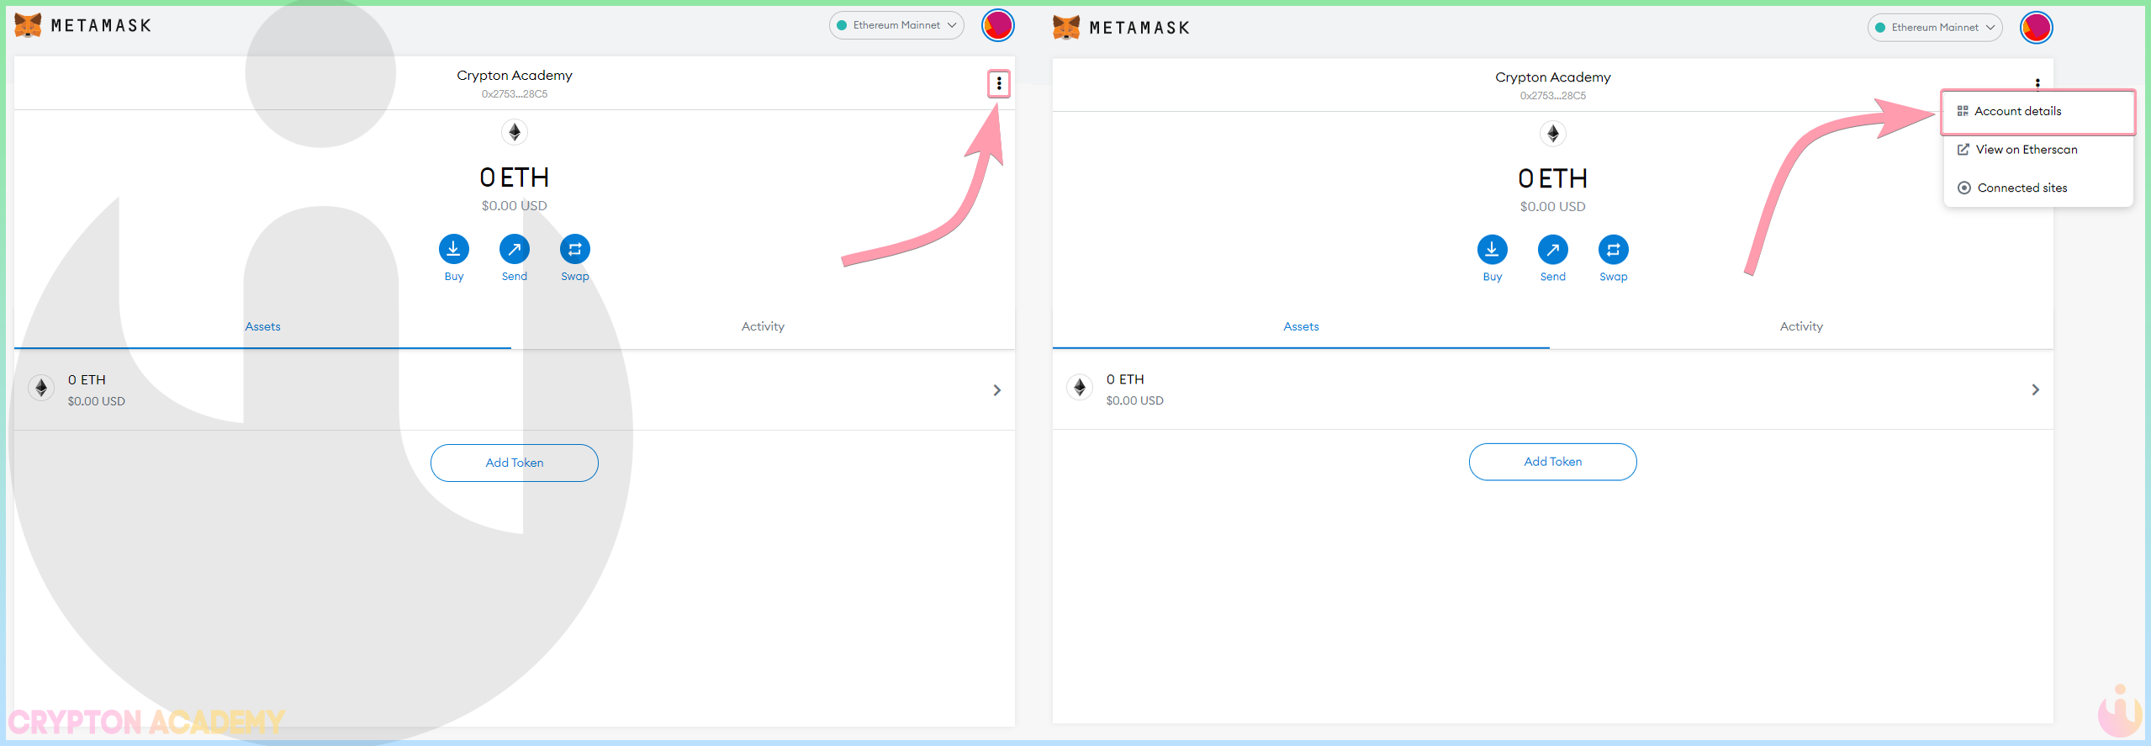Image resolution: width=2151 pixels, height=746 pixels.
Task: Click the Swap label in left window
Action: coord(575,277)
